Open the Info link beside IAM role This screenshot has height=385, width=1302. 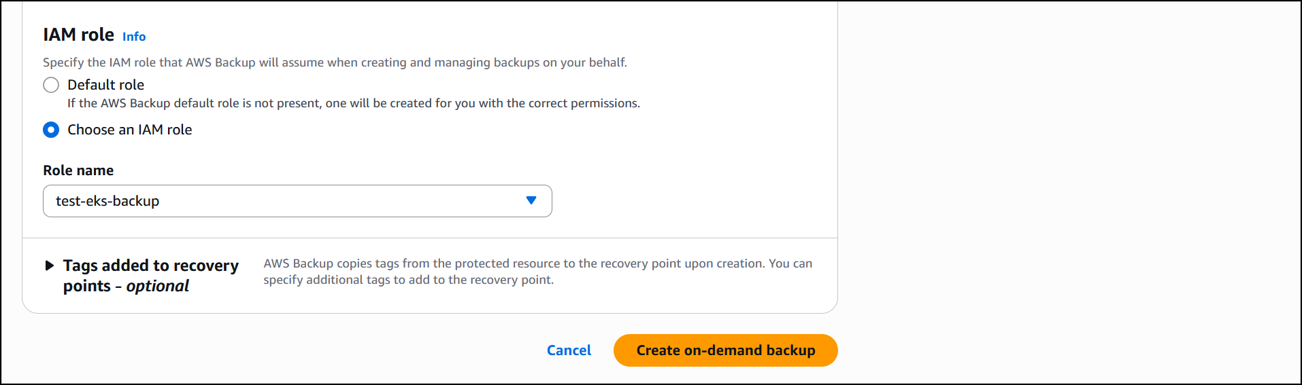[134, 37]
